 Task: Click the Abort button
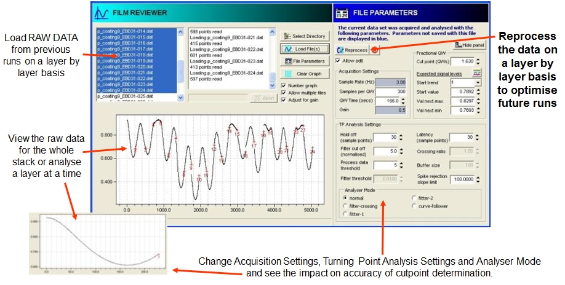click(263, 98)
